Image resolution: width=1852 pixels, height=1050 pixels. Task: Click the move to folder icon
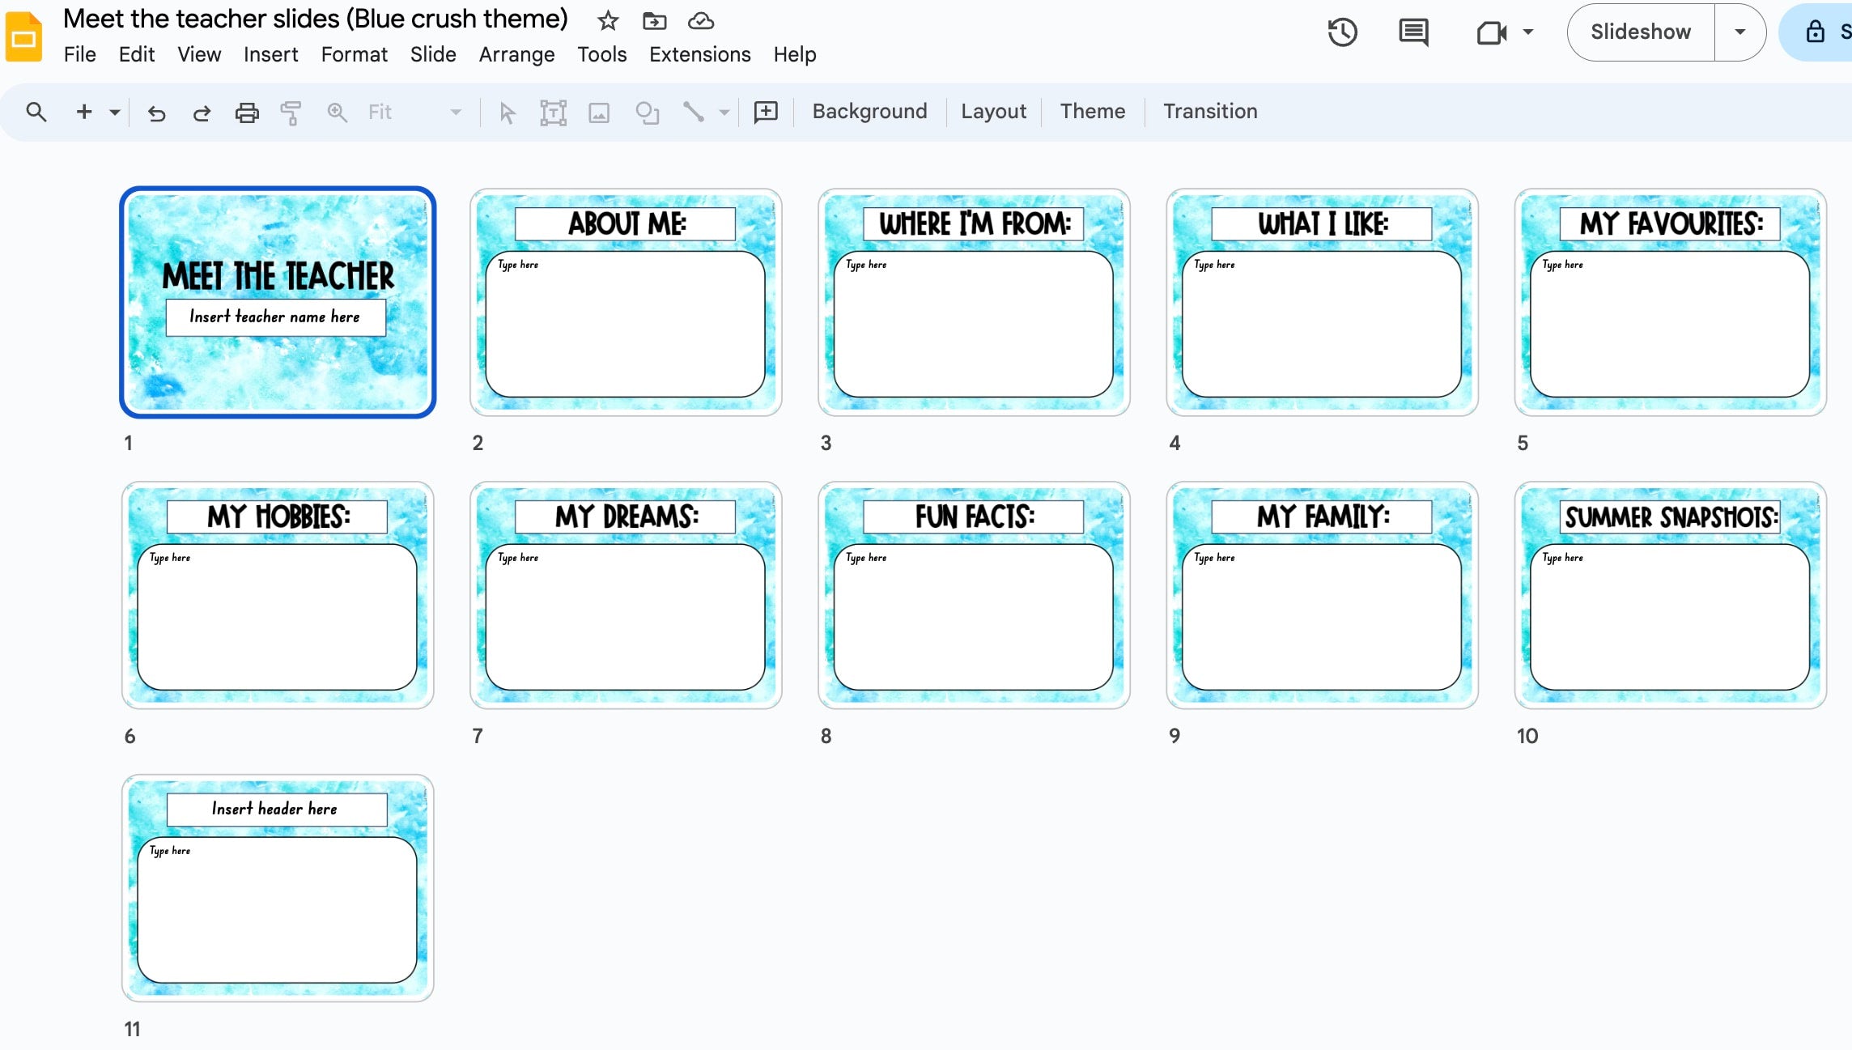(x=654, y=21)
